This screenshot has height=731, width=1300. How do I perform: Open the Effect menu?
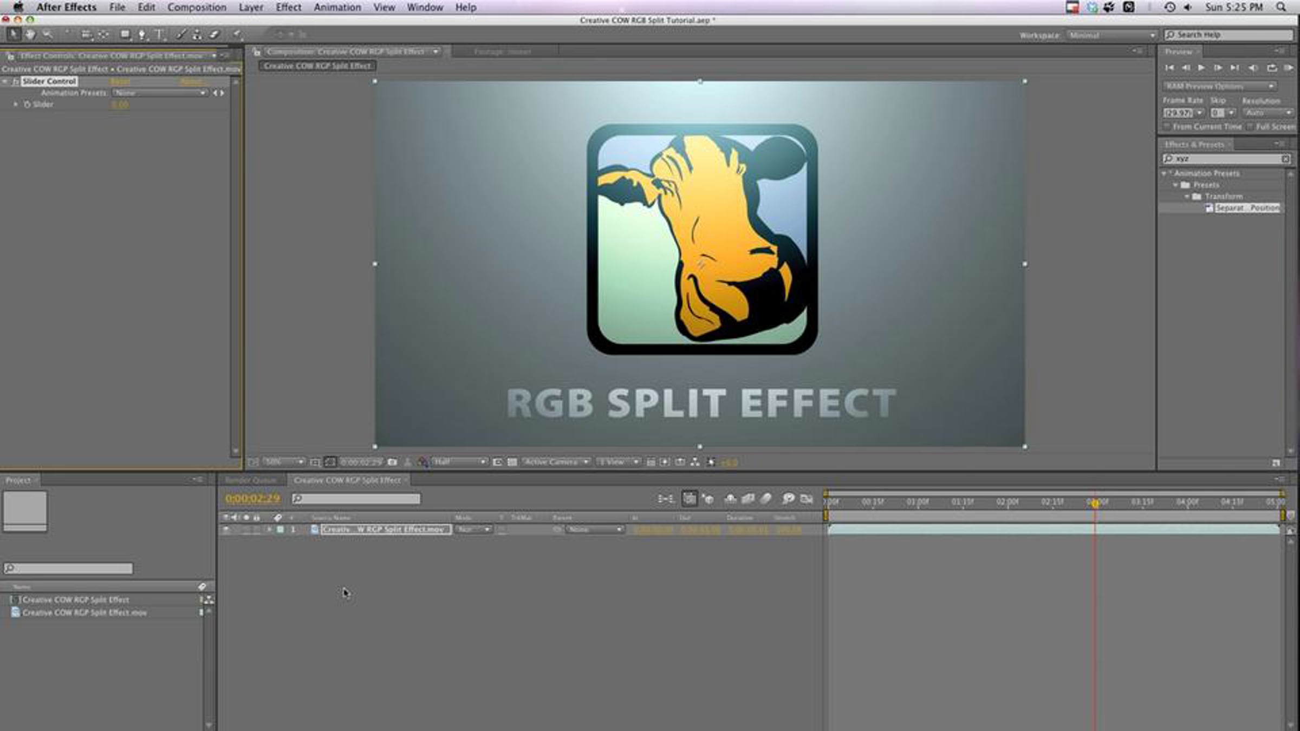pos(288,7)
